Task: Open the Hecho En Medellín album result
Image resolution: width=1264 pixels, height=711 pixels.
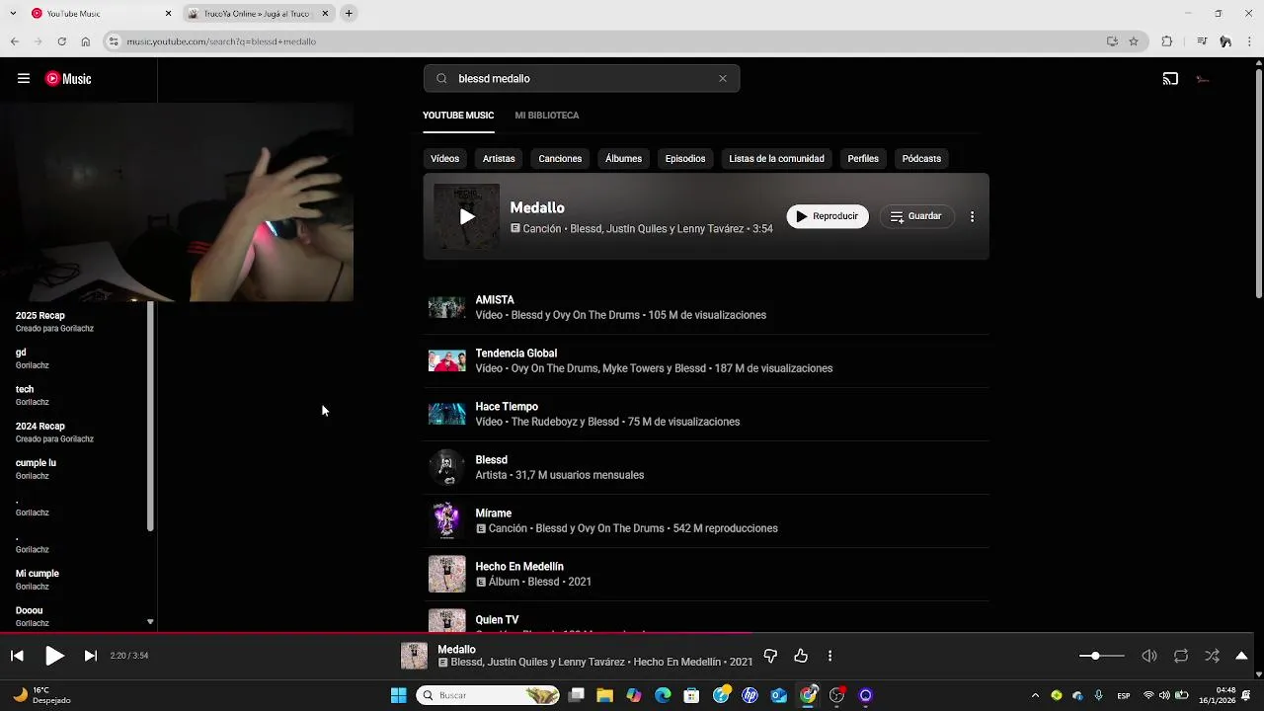Action: click(x=706, y=574)
